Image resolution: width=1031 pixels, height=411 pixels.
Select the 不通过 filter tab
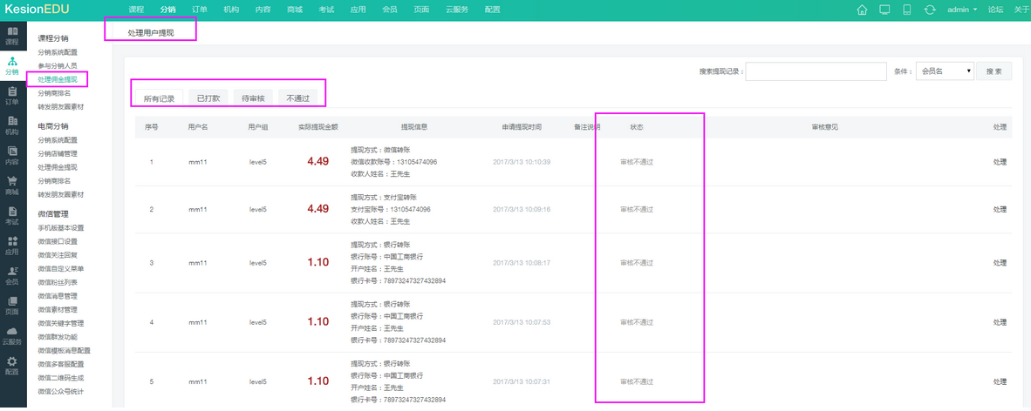pos(298,98)
